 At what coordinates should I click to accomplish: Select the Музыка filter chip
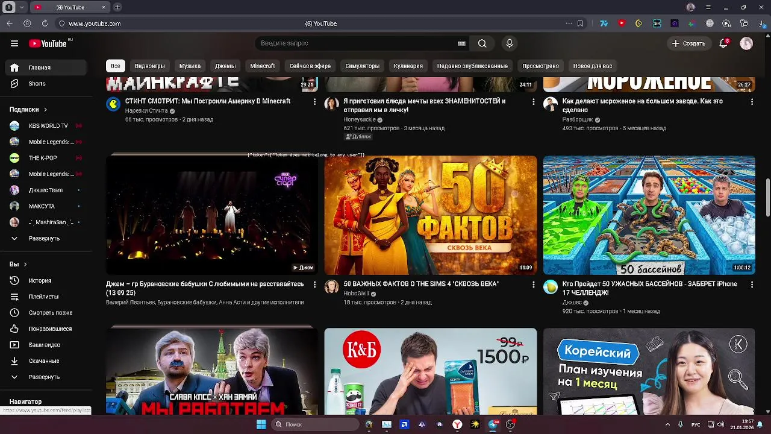[190, 66]
